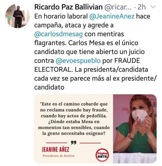Viewport: 162px width, 166px height.
Task: Open the attached quote card image
Action: 95,129
